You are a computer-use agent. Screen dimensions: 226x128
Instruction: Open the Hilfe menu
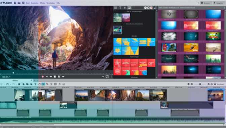coord(59,3)
